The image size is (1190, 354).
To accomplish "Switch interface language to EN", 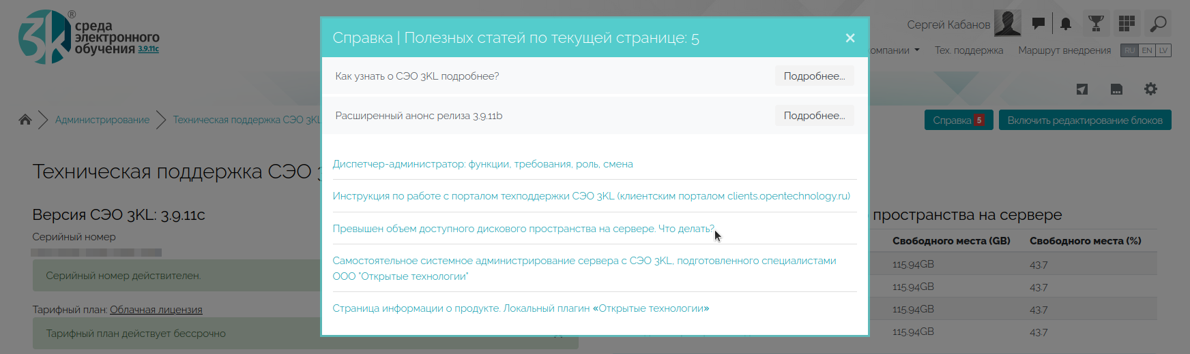I will pos(1147,50).
